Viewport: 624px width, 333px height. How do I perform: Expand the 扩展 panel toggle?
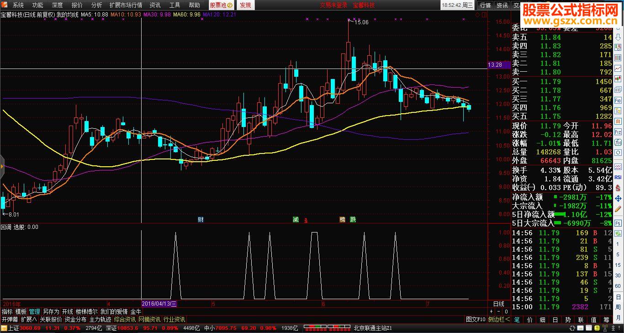pyautogui.click(x=29, y=319)
